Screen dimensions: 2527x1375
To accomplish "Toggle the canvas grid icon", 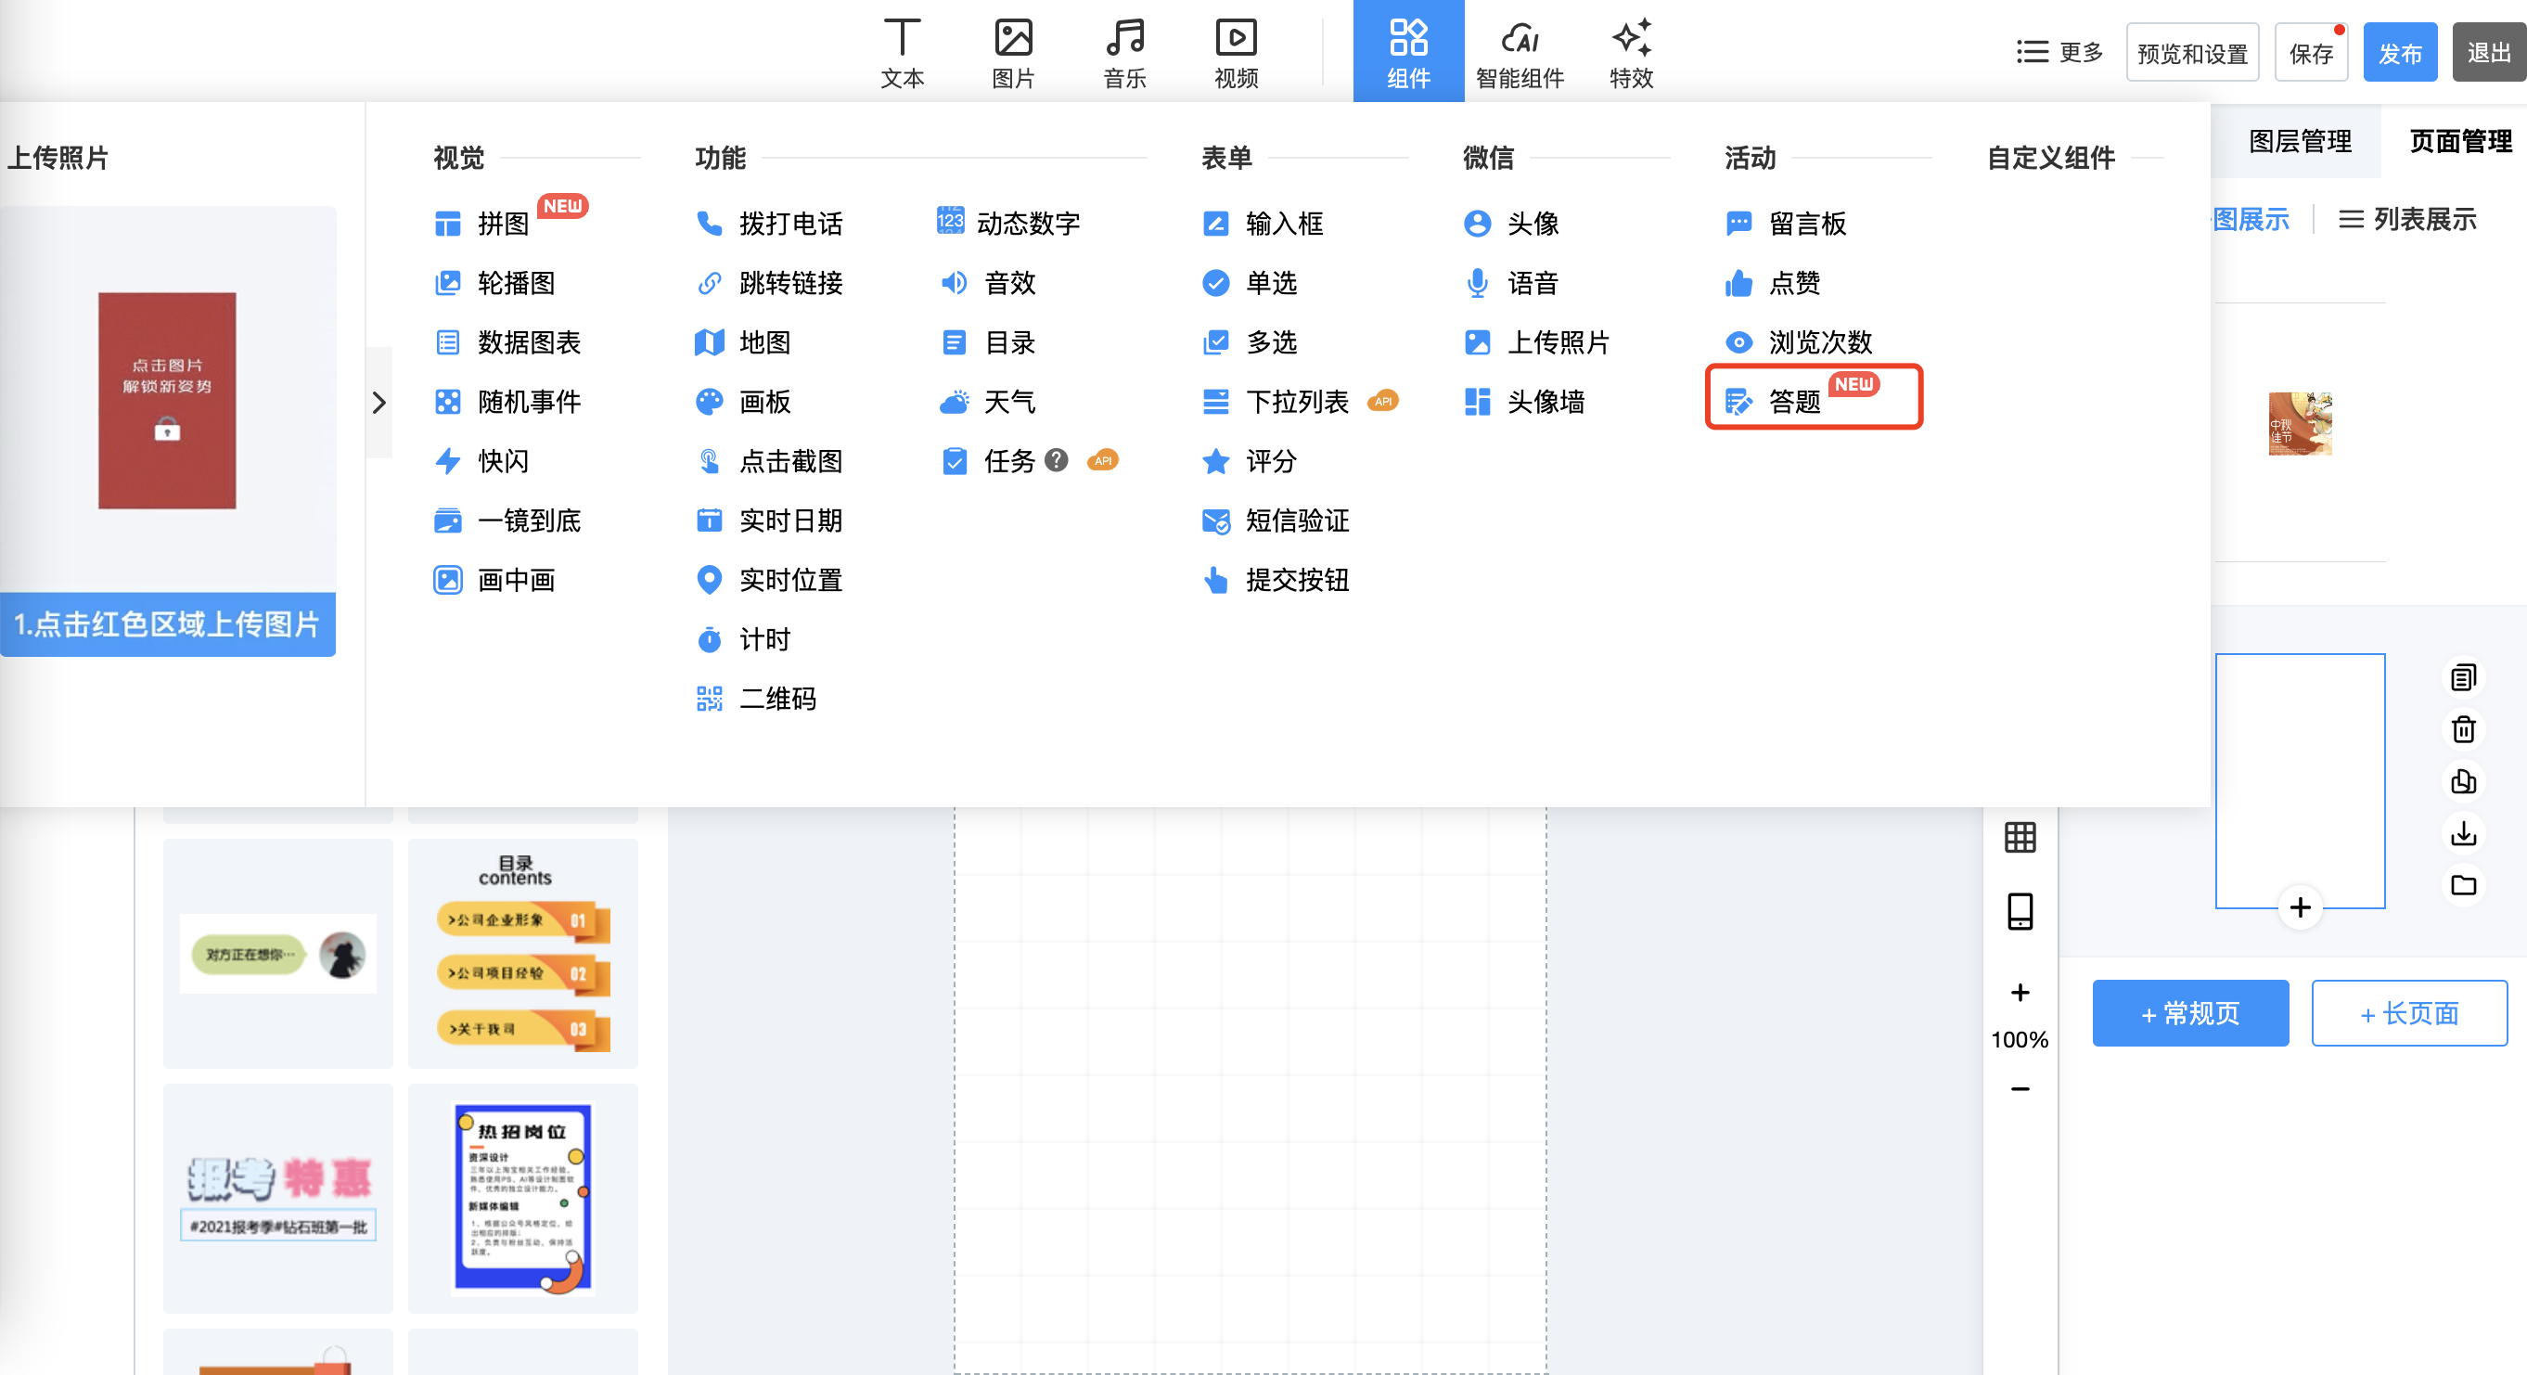I will pyautogui.click(x=2020, y=837).
